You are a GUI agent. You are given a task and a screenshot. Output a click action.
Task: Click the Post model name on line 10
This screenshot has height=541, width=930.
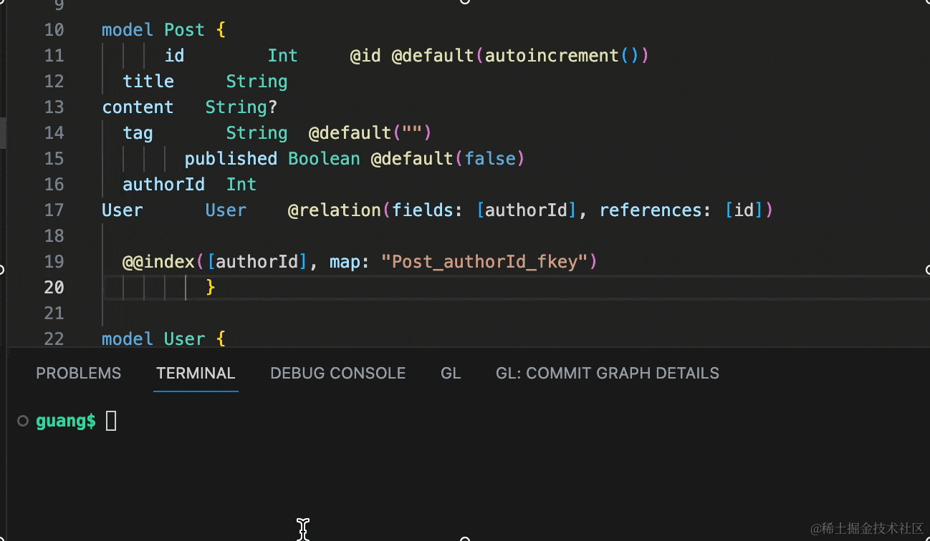184,30
